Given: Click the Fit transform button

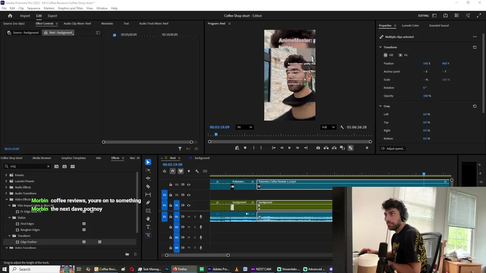Looking at the screenshot, I should click(403, 55).
